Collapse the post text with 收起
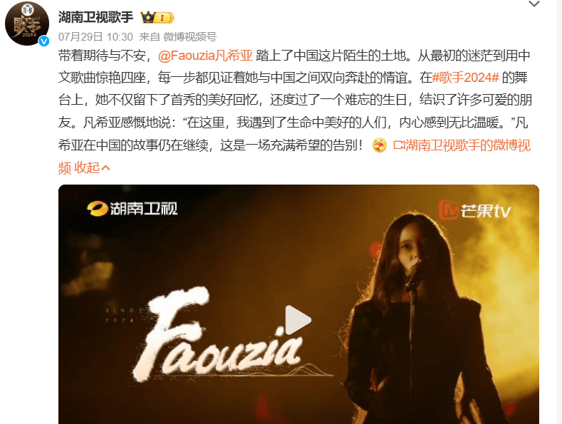 tap(92, 167)
